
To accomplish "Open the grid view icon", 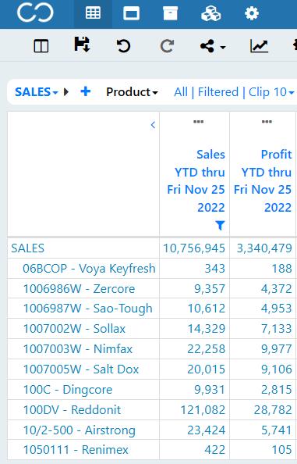I will point(93,13).
